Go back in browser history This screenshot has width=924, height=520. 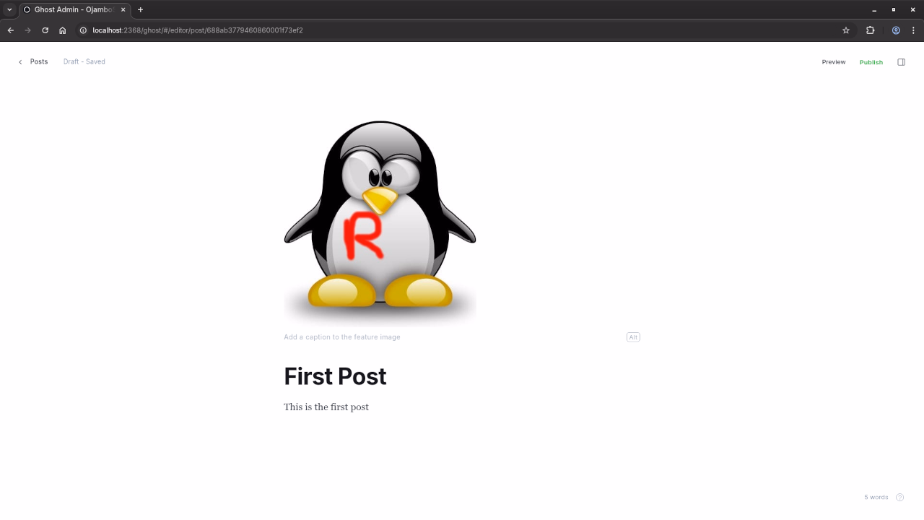coord(10,30)
